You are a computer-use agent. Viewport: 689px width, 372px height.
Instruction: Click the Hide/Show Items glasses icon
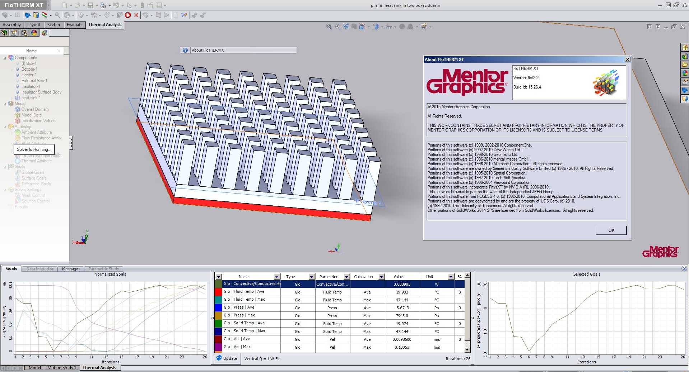click(x=388, y=27)
